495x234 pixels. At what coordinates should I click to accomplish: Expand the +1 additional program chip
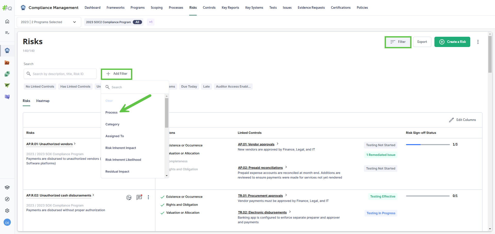pyautogui.click(x=151, y=22)
